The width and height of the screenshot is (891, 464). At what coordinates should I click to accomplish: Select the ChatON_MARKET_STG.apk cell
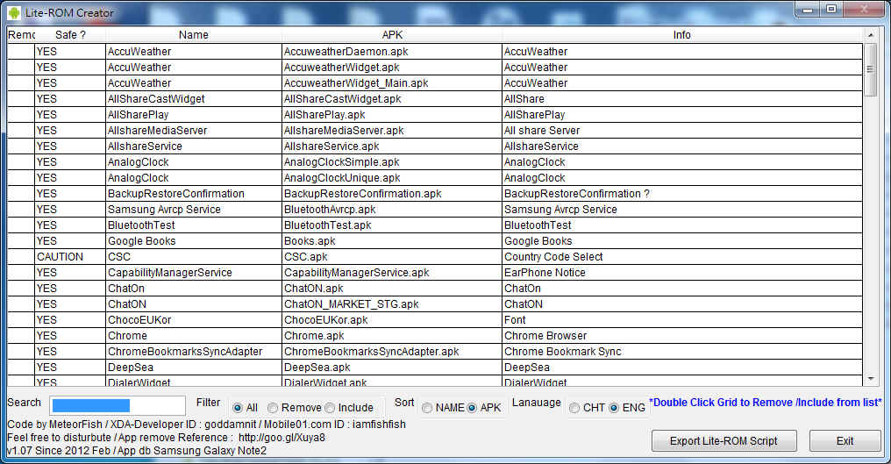392,304
